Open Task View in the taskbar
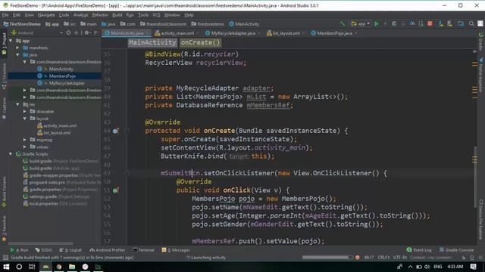Viewport: 485px width, 272px height. pyautogui.click(x=32, y=267)
